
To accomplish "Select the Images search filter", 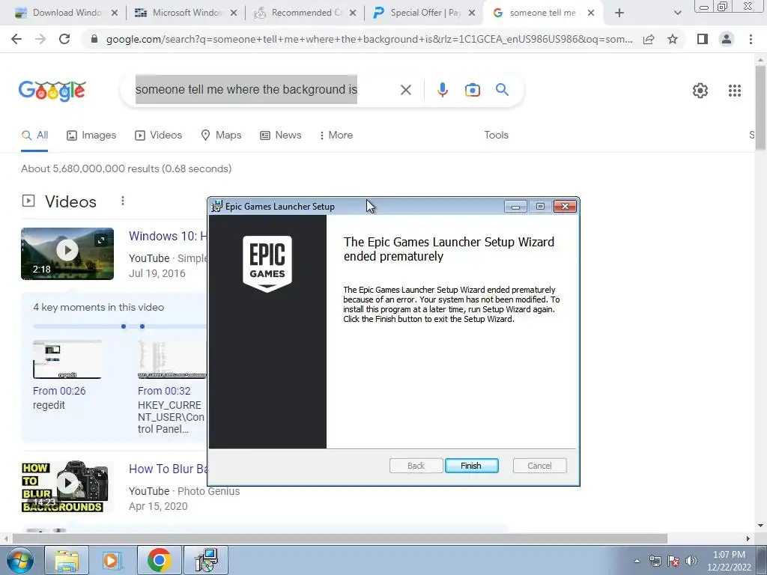I will [x=91, y=135].
